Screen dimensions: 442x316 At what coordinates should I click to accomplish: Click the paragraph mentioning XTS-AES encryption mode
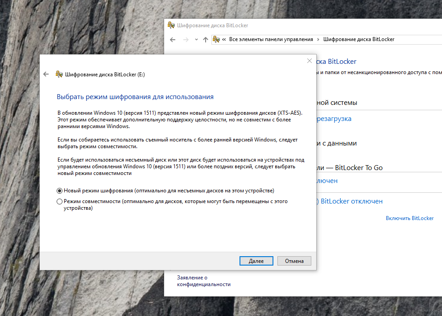[x=180, y=120]
